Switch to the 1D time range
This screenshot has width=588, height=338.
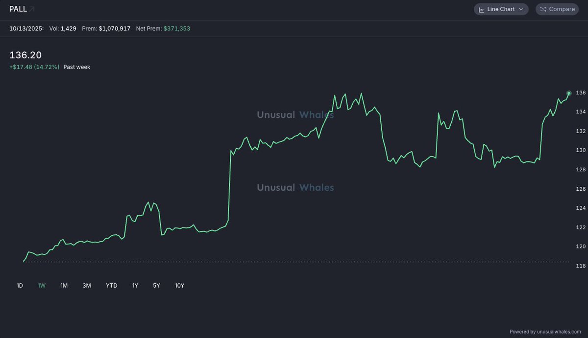(20, 286)
